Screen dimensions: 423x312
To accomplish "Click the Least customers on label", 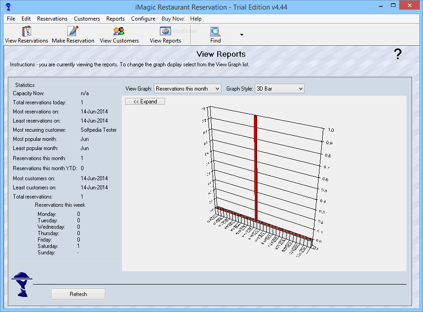I will pos(34,188).
